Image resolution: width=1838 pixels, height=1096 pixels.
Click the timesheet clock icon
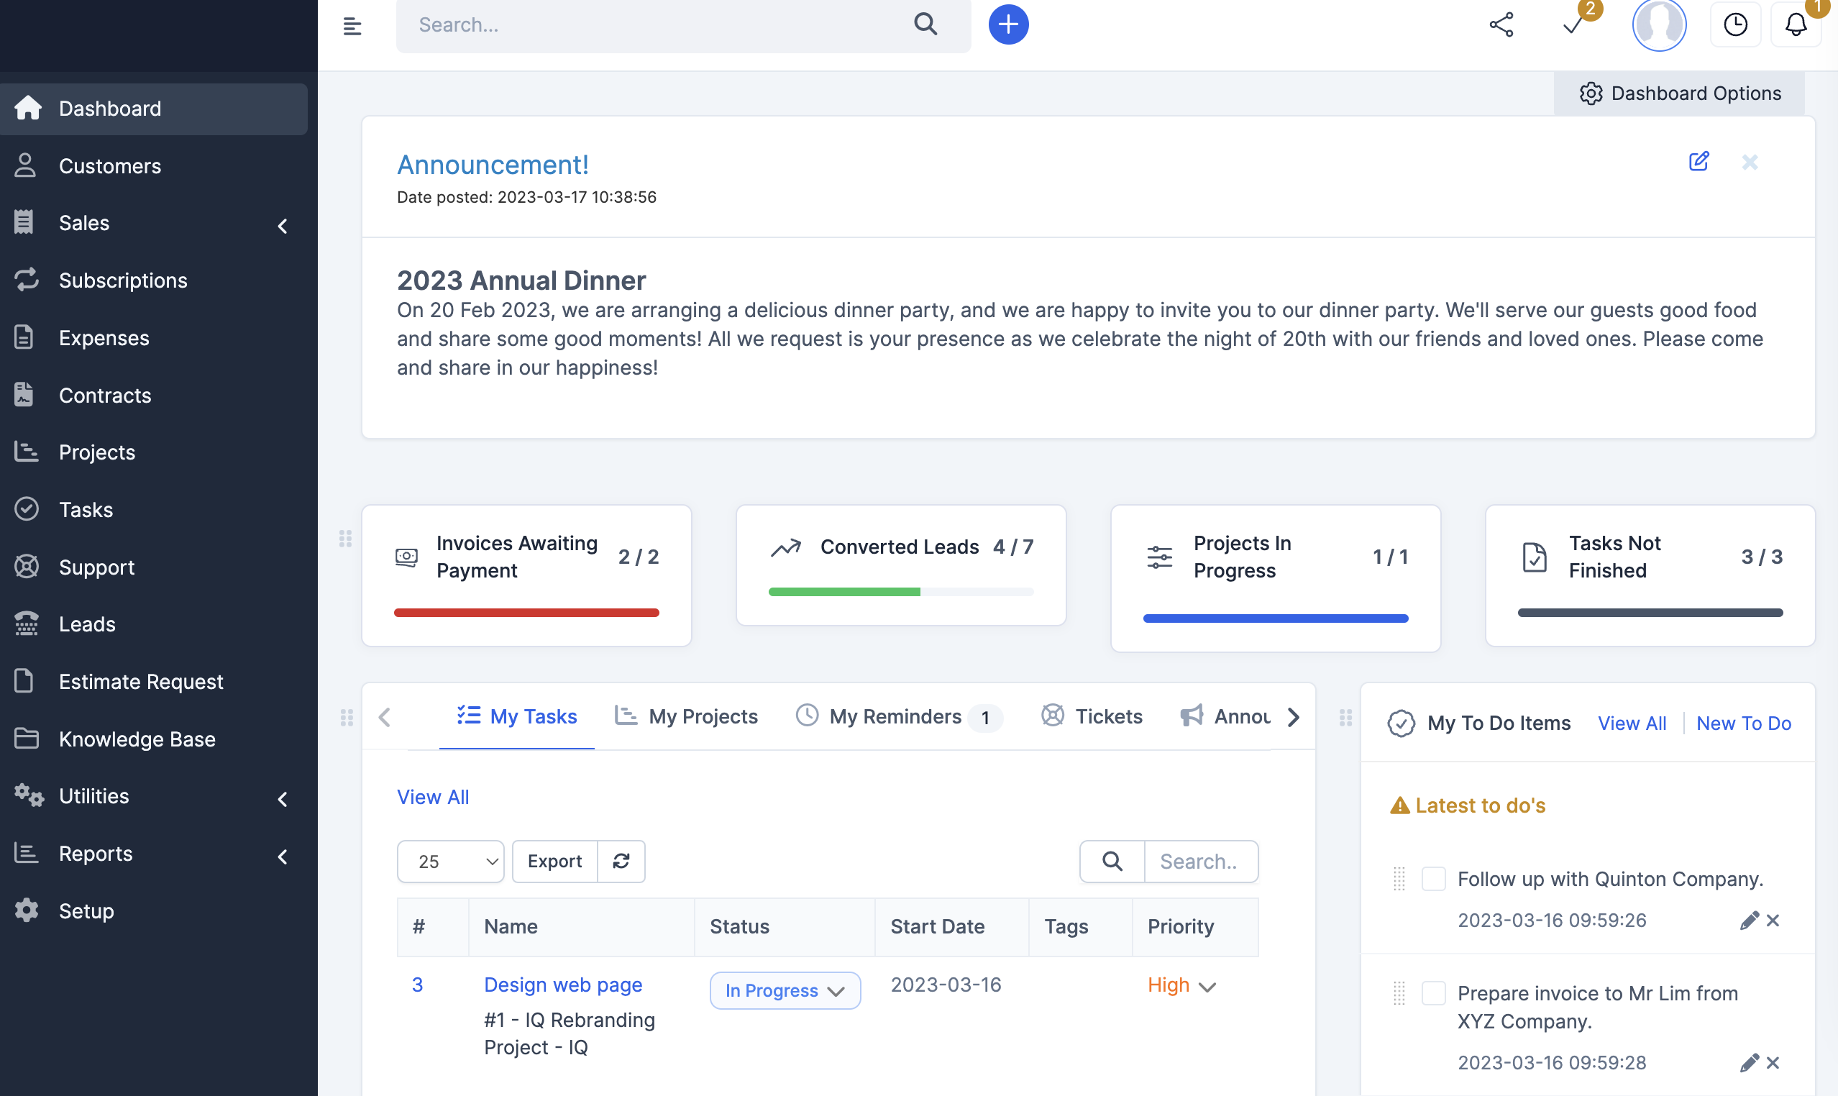coord(1734,24)
